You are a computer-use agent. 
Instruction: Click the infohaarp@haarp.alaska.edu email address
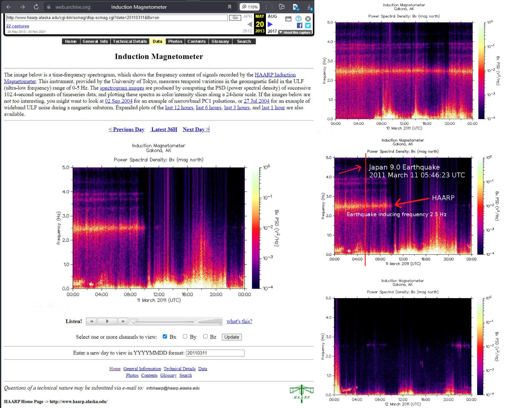pos(173,388)
